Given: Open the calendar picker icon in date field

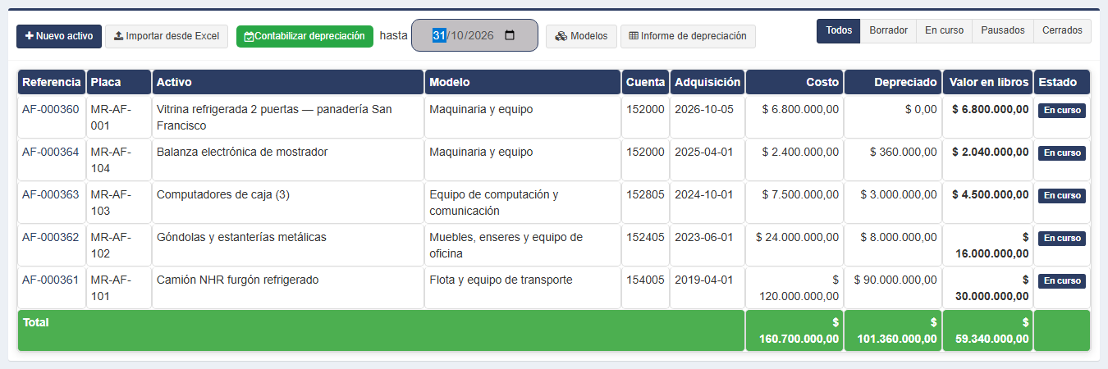Looking at the screenshot, I should coord(510,35).
